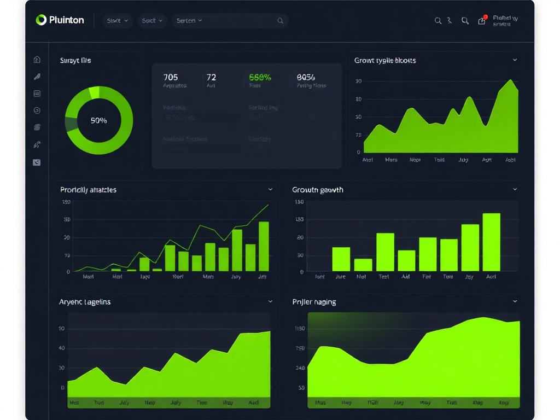Viewport: 560px width, 420px height.
Task: Open the user profile name in header
Action: tap(505, 21)
